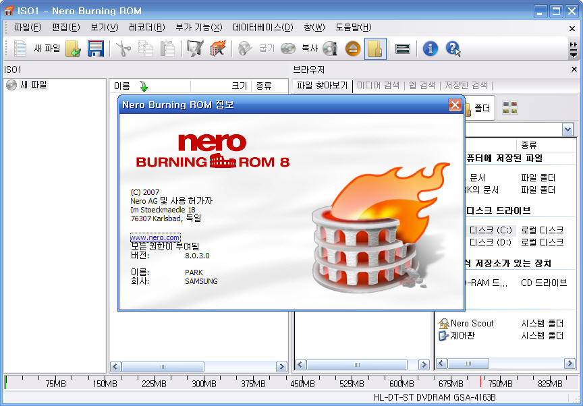Click browser file list scroll right arrow
The image size is (583, 406).
(570, 363)
